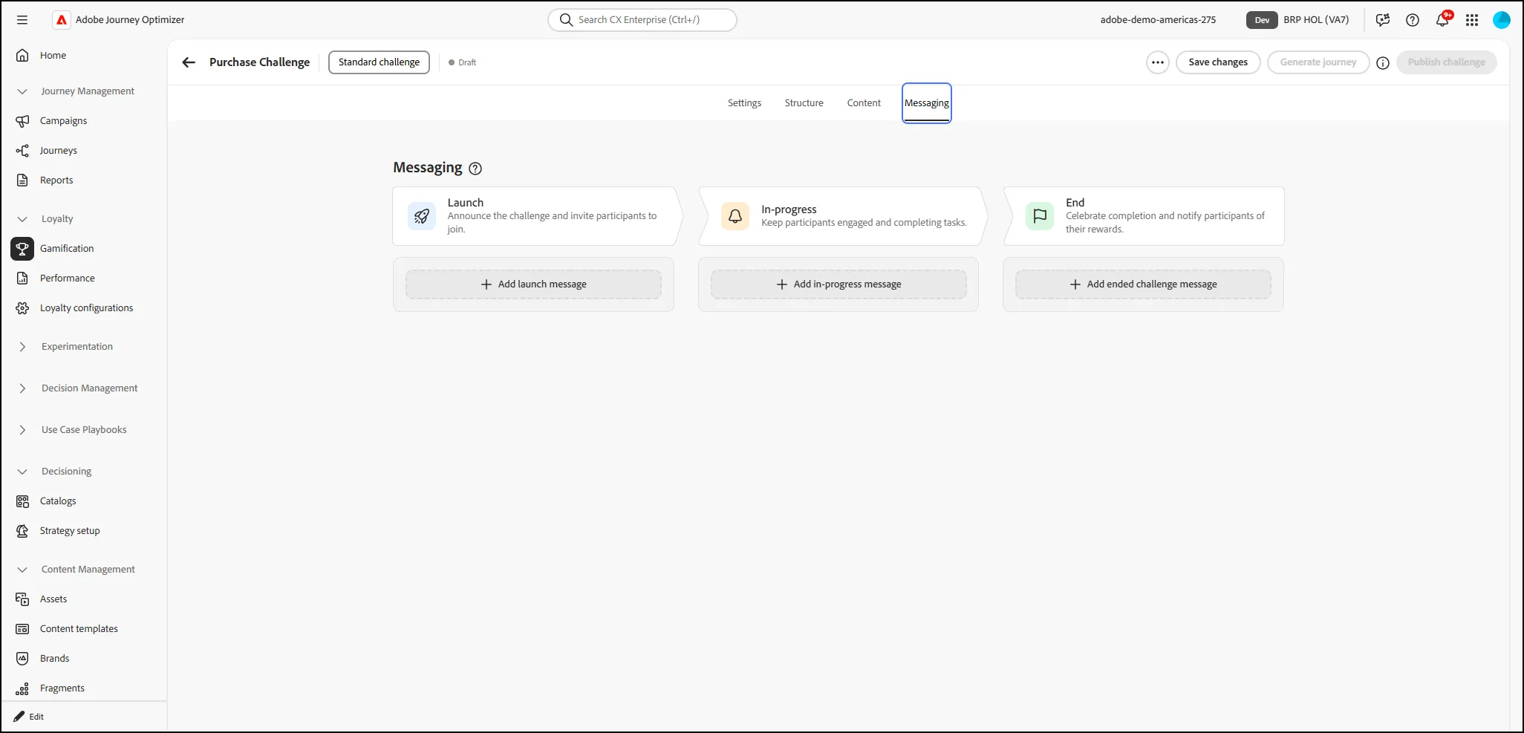Collapse the Decisioning section

[22, 472]
